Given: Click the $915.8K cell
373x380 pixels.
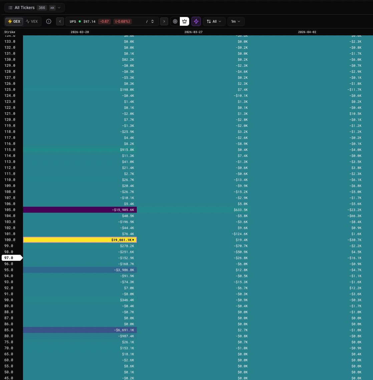Looking at the screenshot, I should point(80,150).
